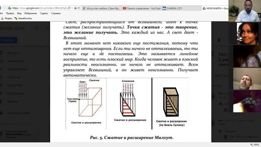The width and height of the screenshot is (261, 147).
Task: Open the Правка menu
Action: [x=10, y=13]
